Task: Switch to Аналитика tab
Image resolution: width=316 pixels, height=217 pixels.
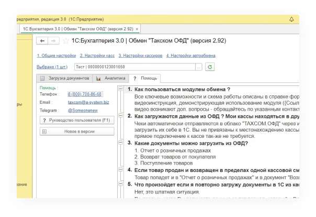Action: click(x=110, y=78)
